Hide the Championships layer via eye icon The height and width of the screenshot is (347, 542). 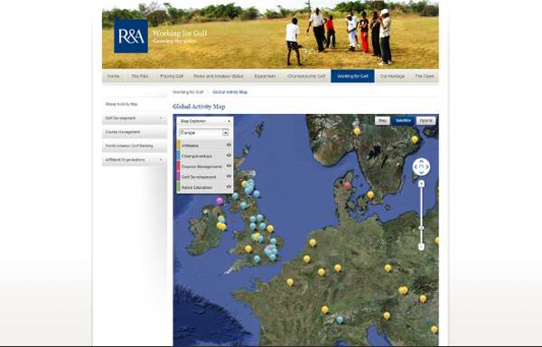pos(229,155)
